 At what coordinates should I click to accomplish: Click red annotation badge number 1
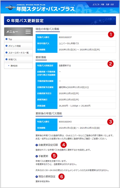[111, 34]
